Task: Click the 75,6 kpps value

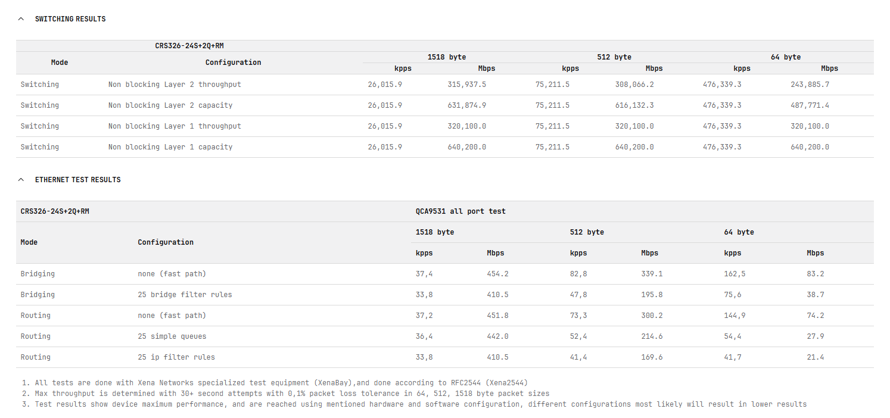Action: tap(733, 295)
